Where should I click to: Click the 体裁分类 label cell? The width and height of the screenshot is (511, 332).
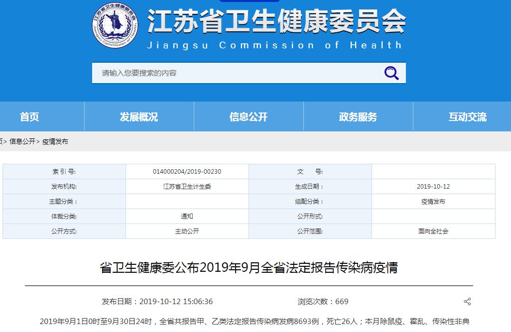pos(64,217)
